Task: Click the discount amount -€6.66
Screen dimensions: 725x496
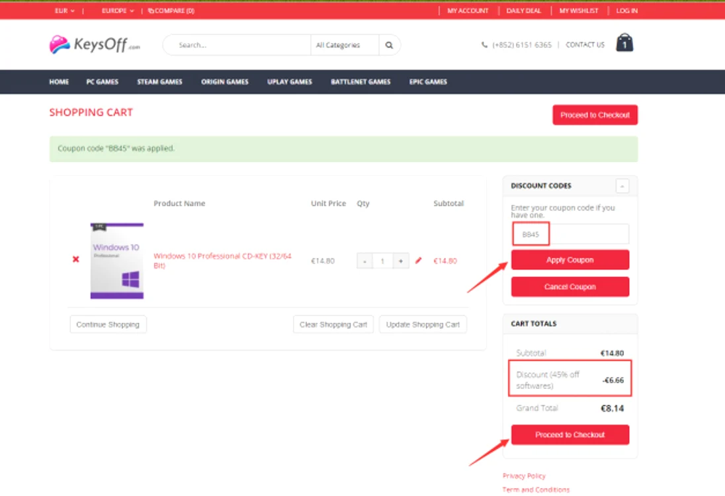Action: pos(613,380)
